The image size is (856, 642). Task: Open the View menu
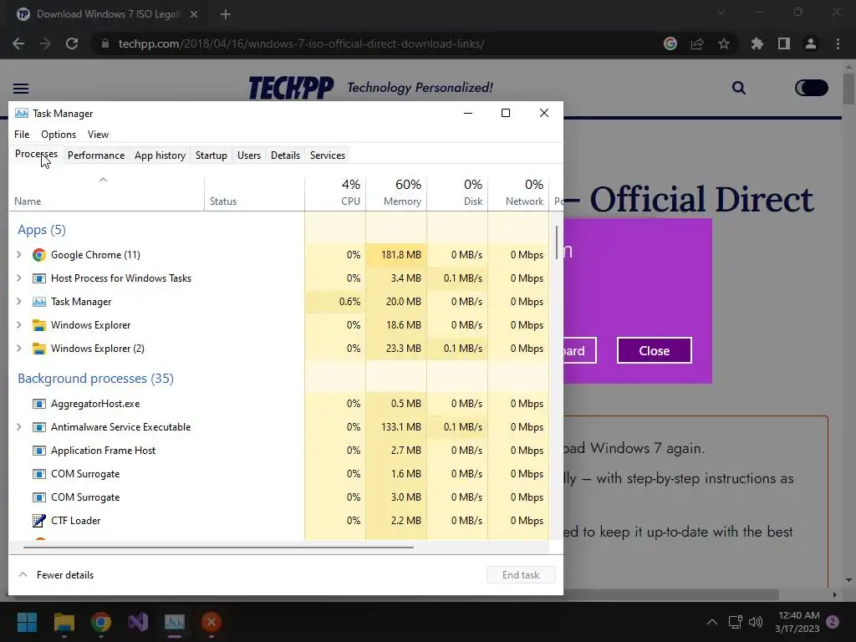pyautogui.click(x=99, y=135)
